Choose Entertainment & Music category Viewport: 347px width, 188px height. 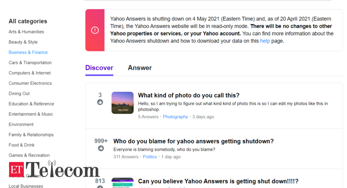31,114
